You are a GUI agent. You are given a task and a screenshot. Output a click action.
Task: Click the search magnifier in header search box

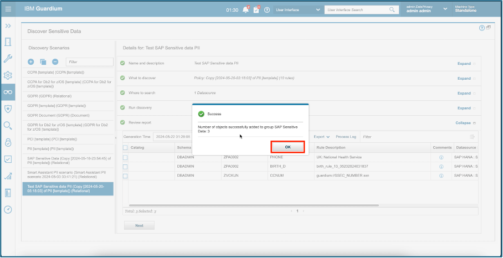click(x=392, y=9)
